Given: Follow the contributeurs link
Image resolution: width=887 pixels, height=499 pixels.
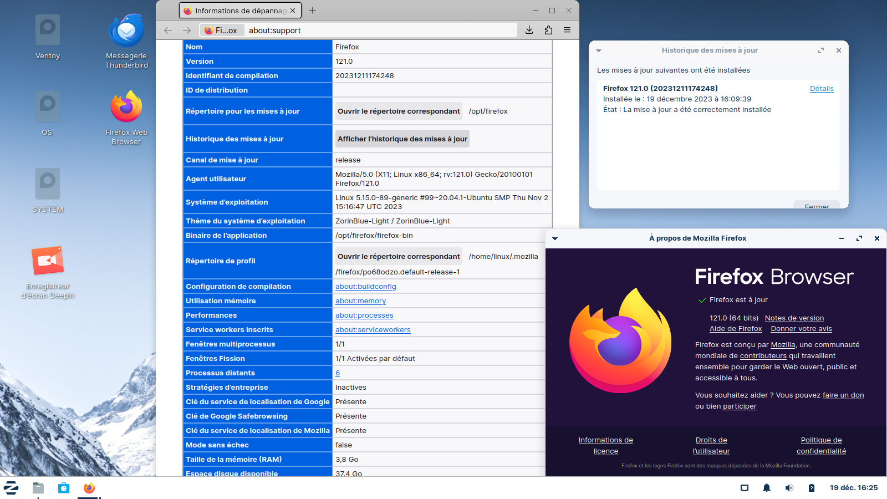Looking at the screenshot, I should point(763,356).
